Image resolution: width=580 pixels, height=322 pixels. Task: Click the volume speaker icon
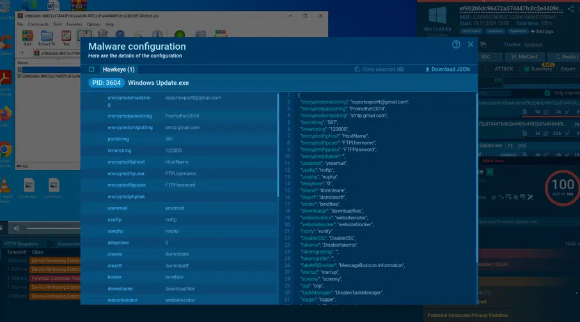(x=16, y=229)
